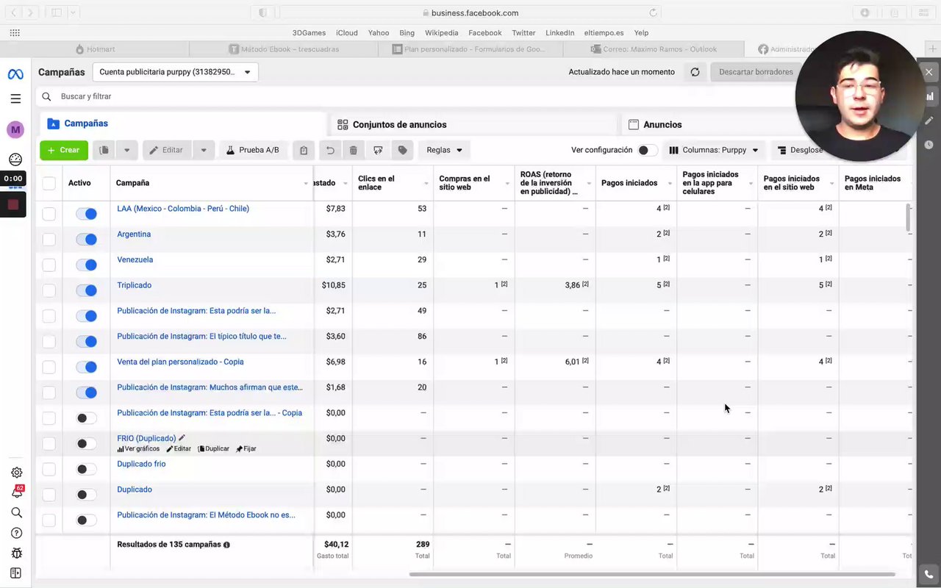Open the help question mark icon
Screen dimensions: 941x588
click(16, 533)
